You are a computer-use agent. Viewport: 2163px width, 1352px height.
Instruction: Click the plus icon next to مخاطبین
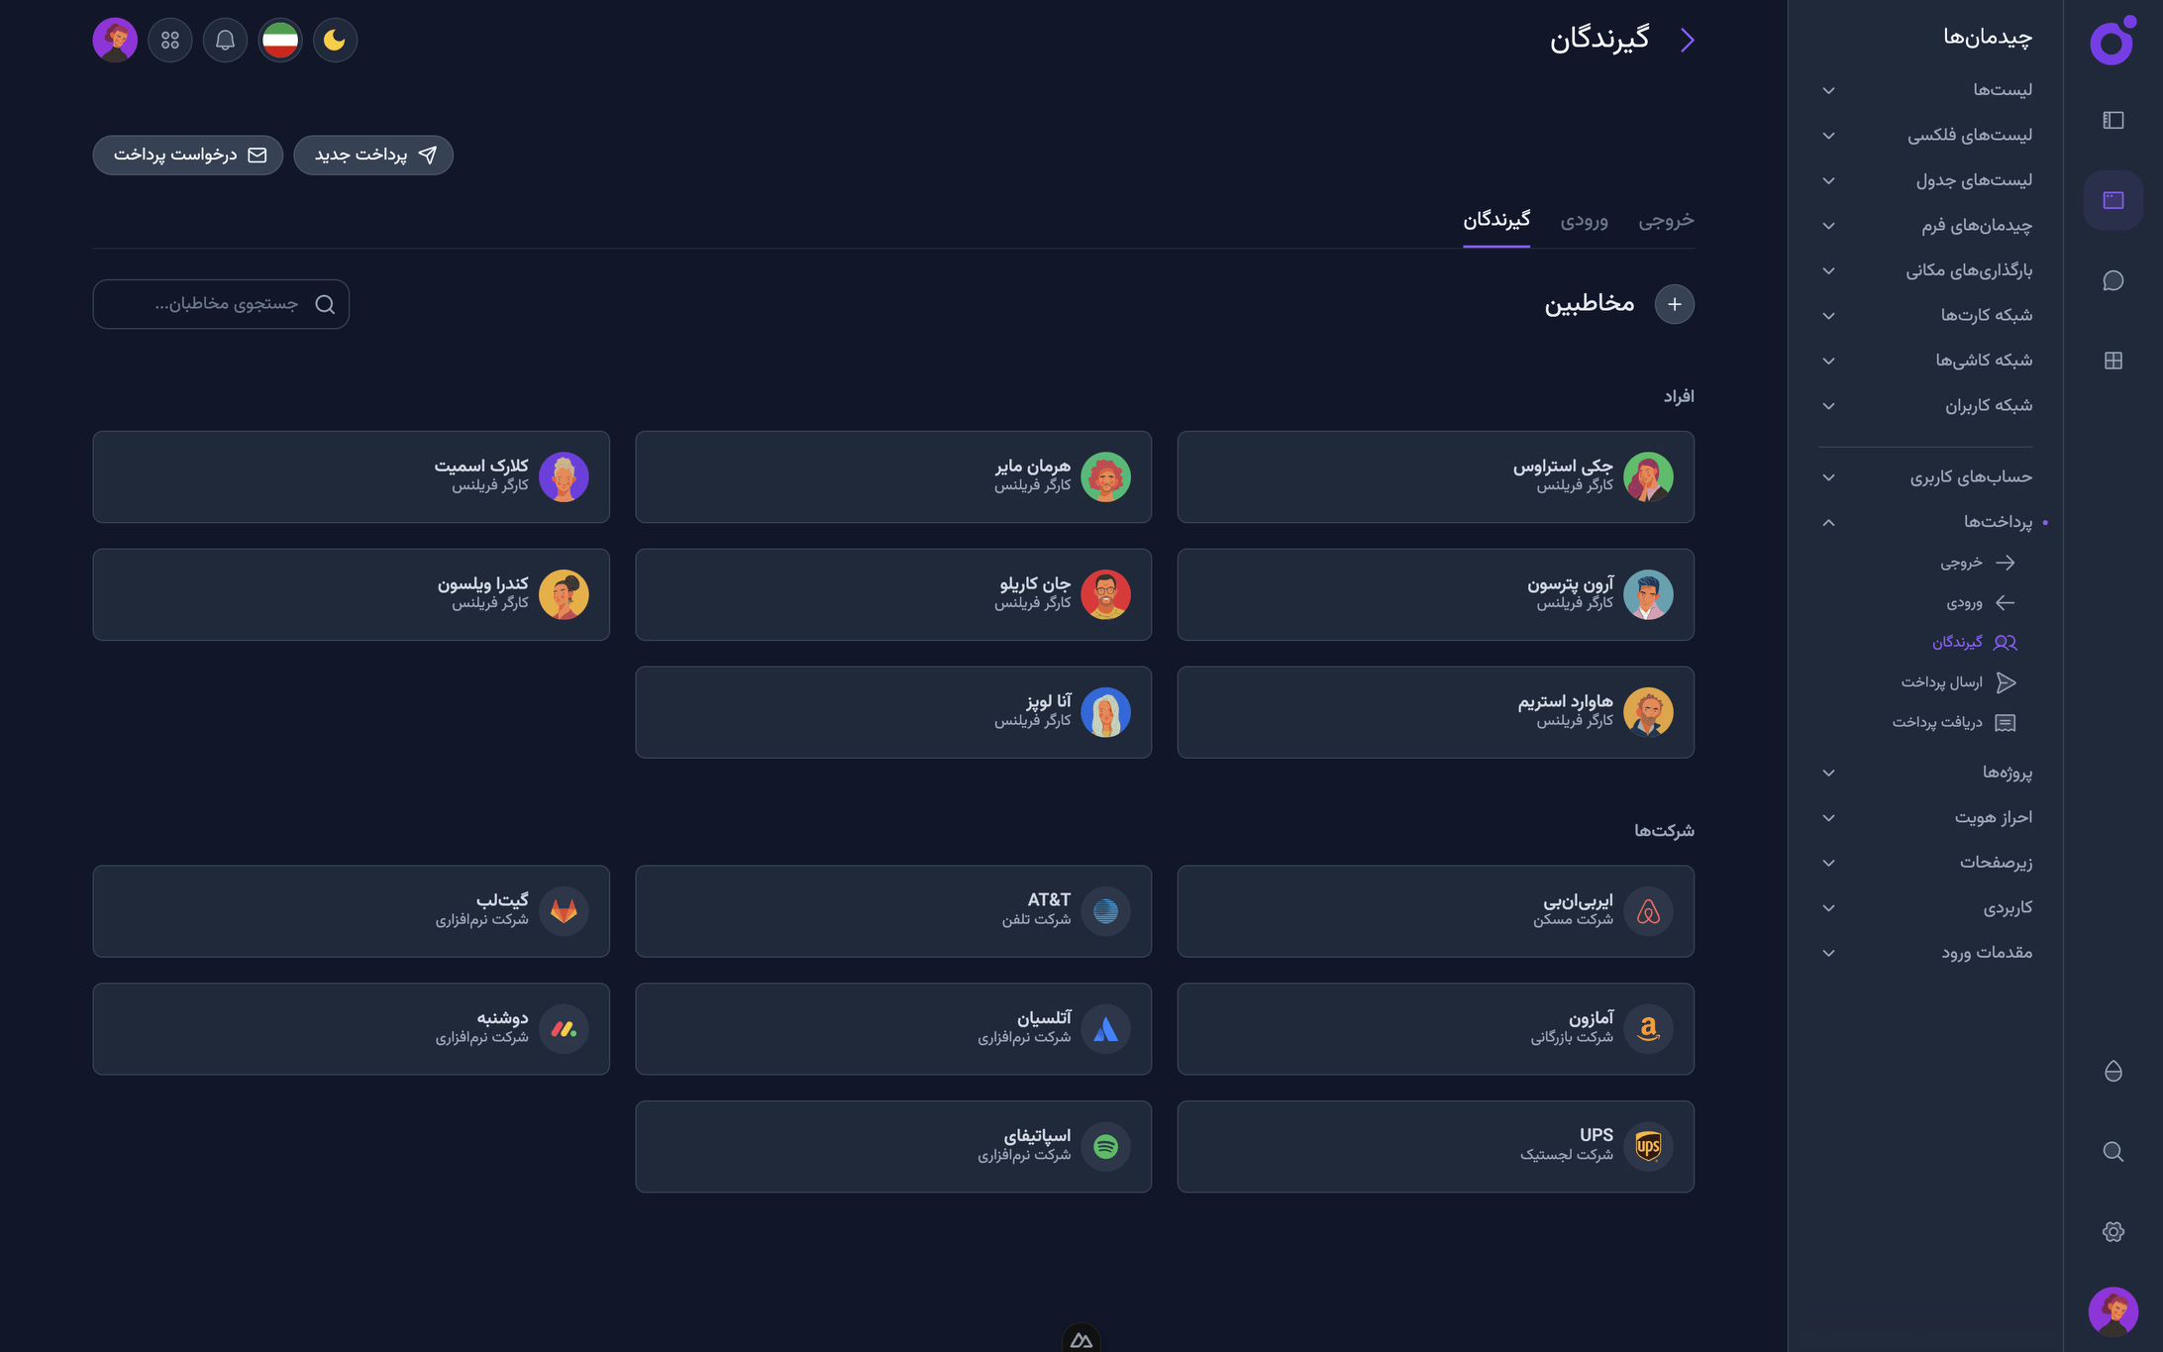(x=1674, y=304)
